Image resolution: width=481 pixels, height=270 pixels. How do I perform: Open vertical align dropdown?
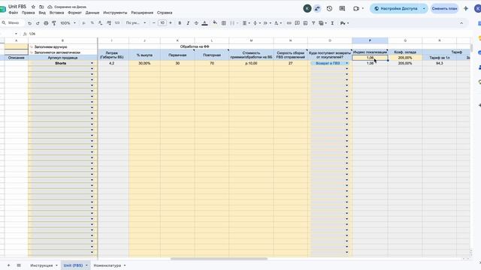point(256,23)
